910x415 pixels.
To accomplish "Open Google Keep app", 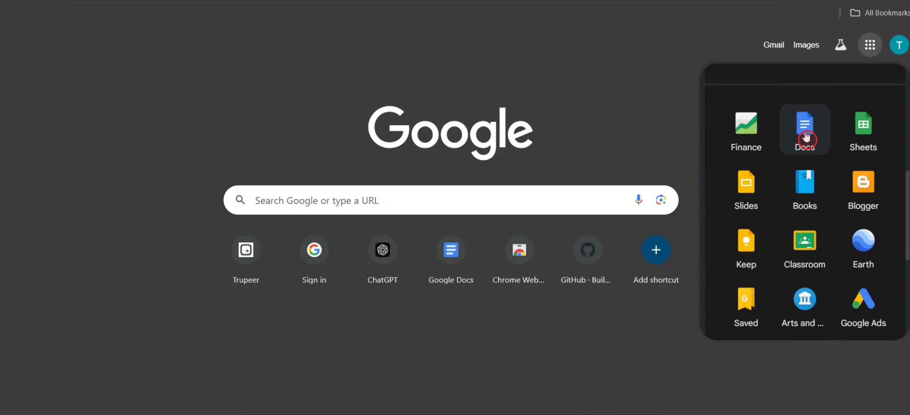I will 746,247.
